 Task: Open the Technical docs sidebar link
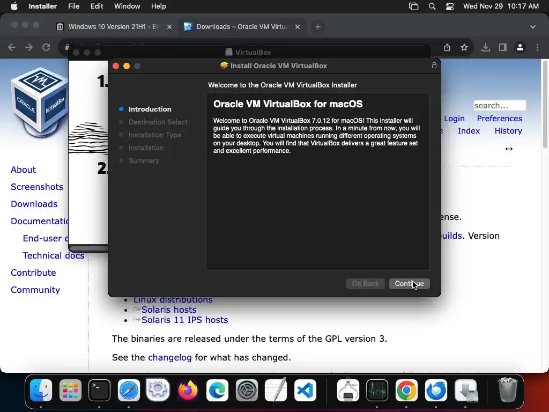54,255
